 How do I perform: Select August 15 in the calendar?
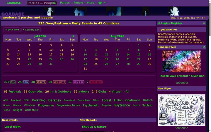[139, 55]
